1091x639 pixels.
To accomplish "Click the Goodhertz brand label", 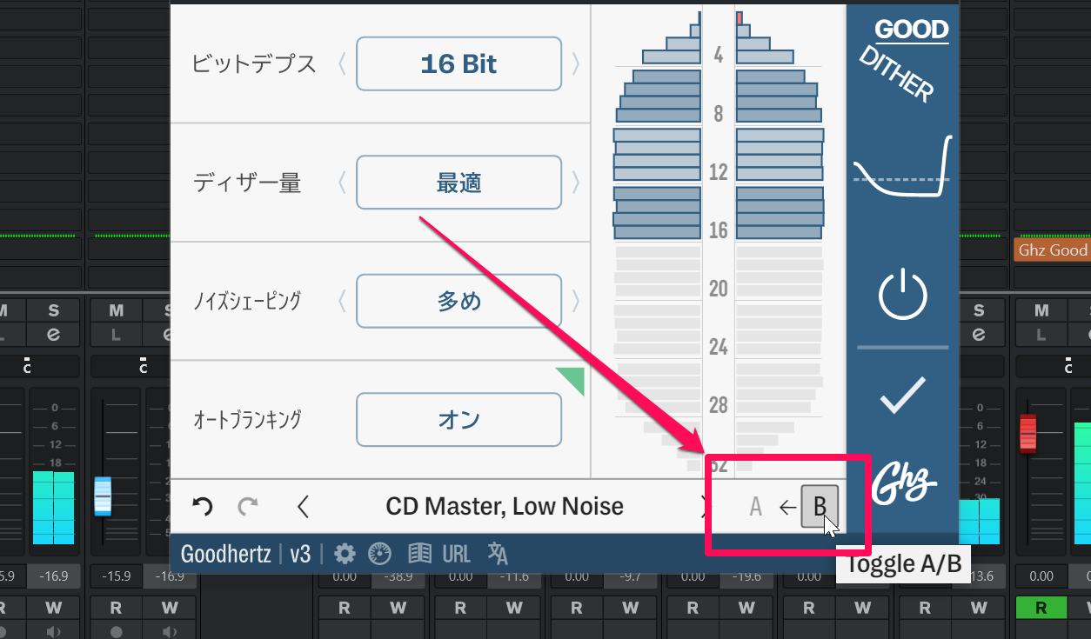I will click(226, 554).
